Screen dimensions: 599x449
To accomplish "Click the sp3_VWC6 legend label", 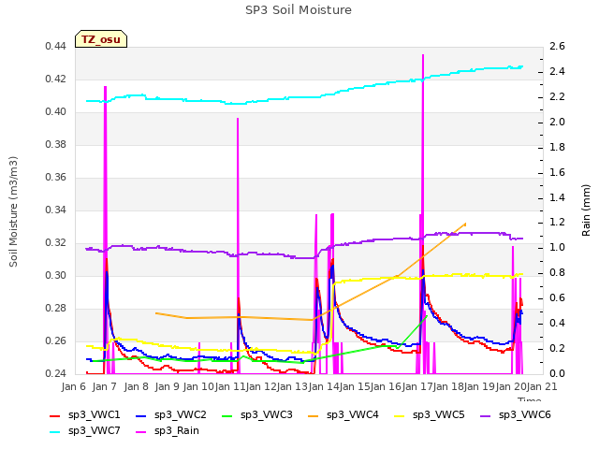I will (x=525, y=414).
